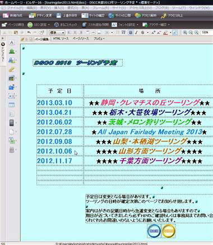Open the プレビュー tab
The height and width of the screenshot is (245, 213).
coord(99,39)
